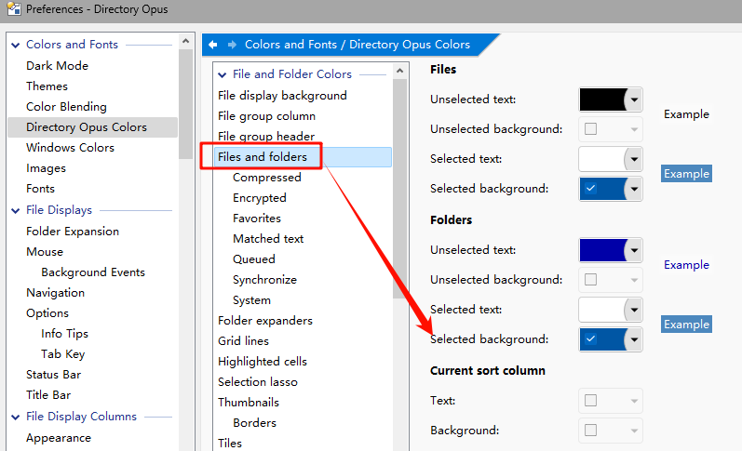Select Encrypted color item
The width and height of the screenshot is (742, 451).
260,198
